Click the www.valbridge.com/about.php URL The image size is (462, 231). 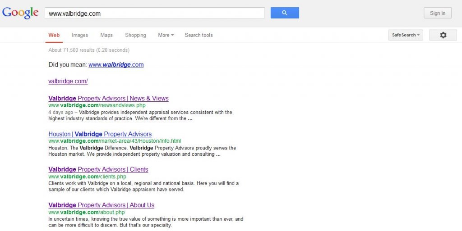(87, 212)
